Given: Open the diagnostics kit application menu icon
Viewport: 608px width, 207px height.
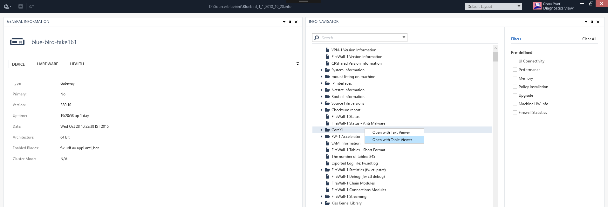Looking at the screenshot, I should pos(7,6).
